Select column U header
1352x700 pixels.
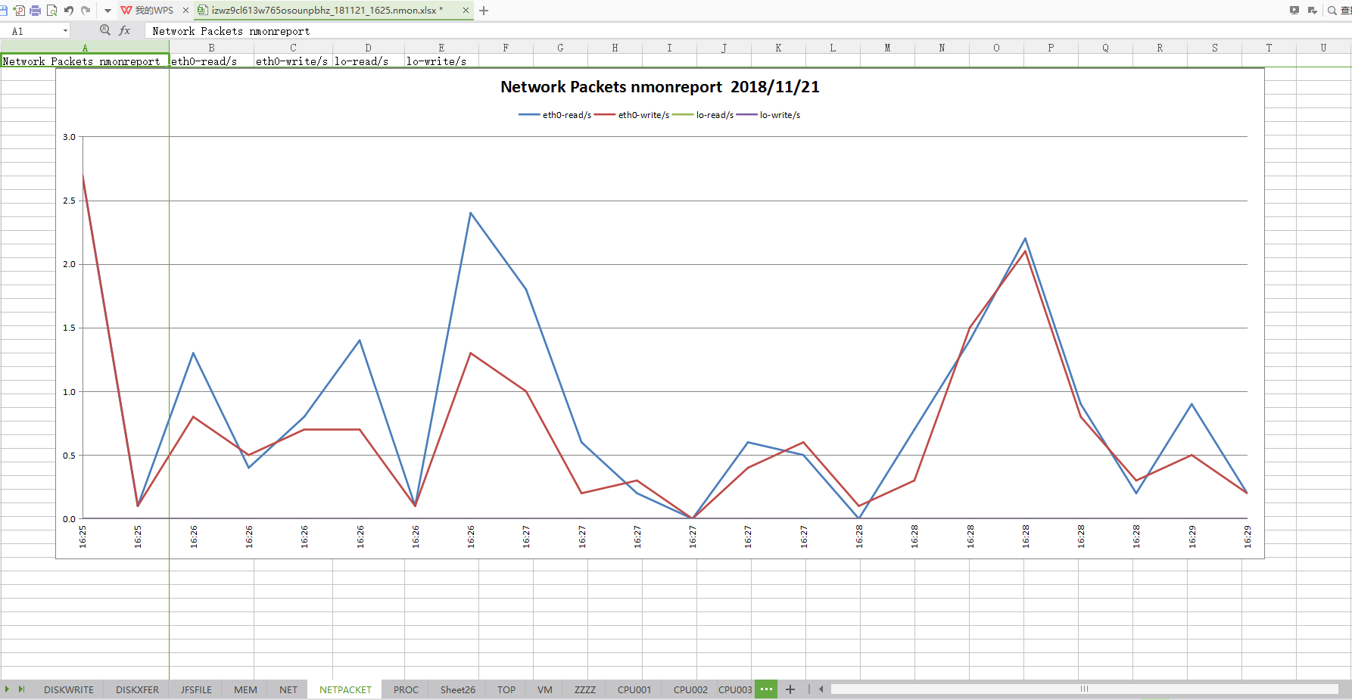click(x=1323, y=48)
